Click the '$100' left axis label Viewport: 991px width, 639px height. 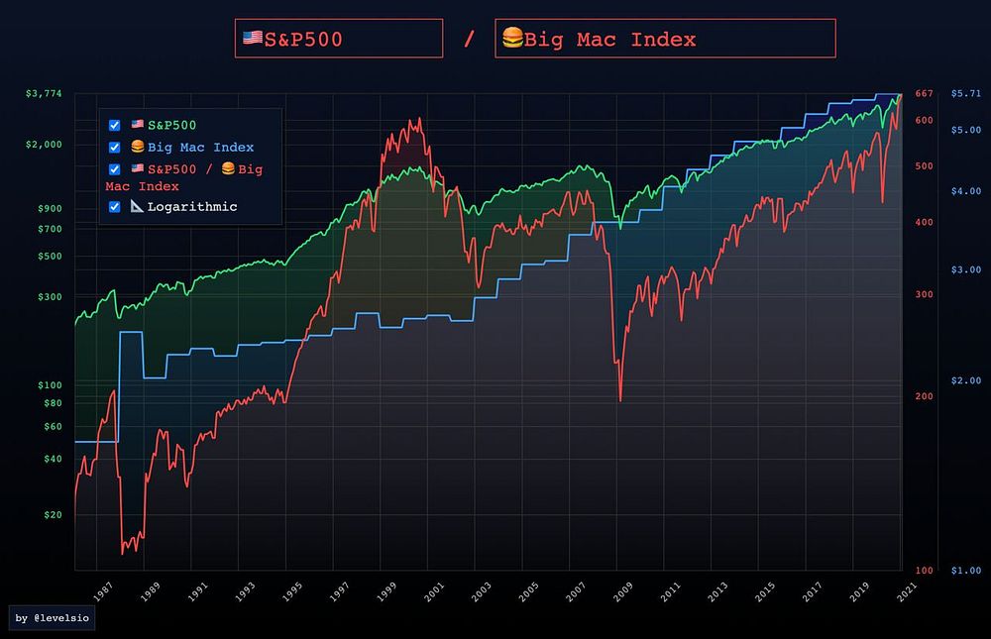click(x=50, y=385)
